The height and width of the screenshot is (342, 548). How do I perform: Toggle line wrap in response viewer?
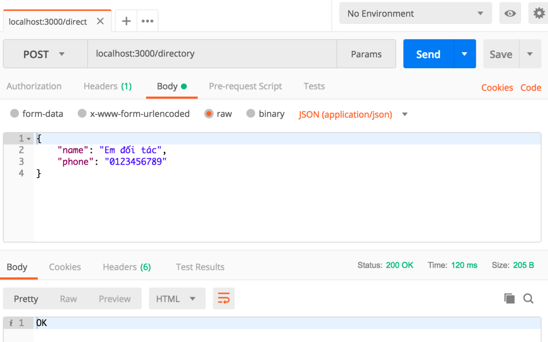224,299
